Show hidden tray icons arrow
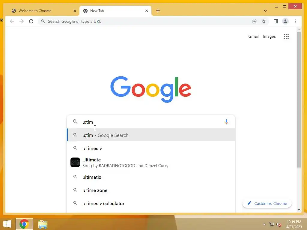This screenshot has height=230, width=307. click(x=264, y=224)
